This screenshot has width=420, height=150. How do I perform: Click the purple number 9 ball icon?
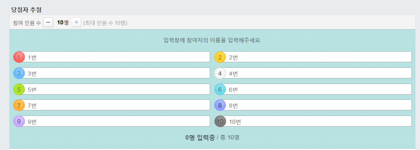(x=19, y=121)
